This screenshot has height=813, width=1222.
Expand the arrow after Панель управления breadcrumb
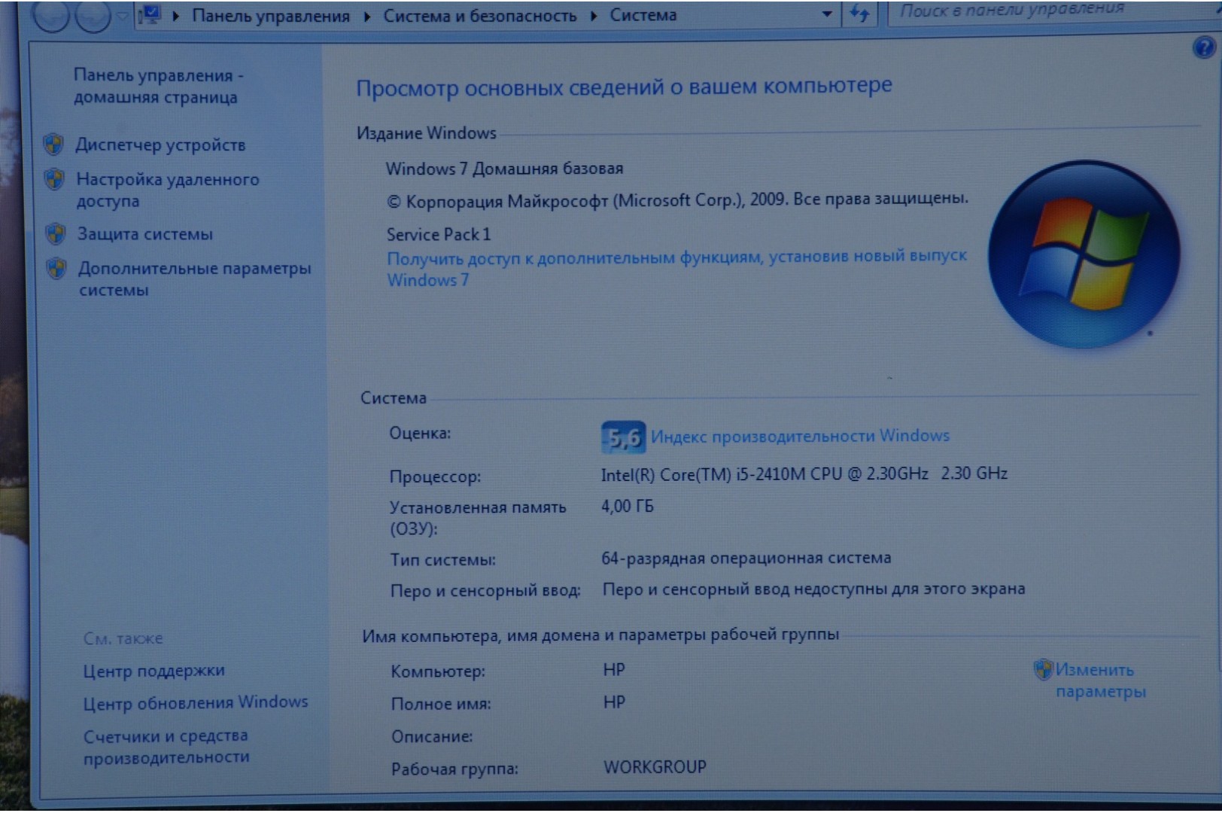367,16
